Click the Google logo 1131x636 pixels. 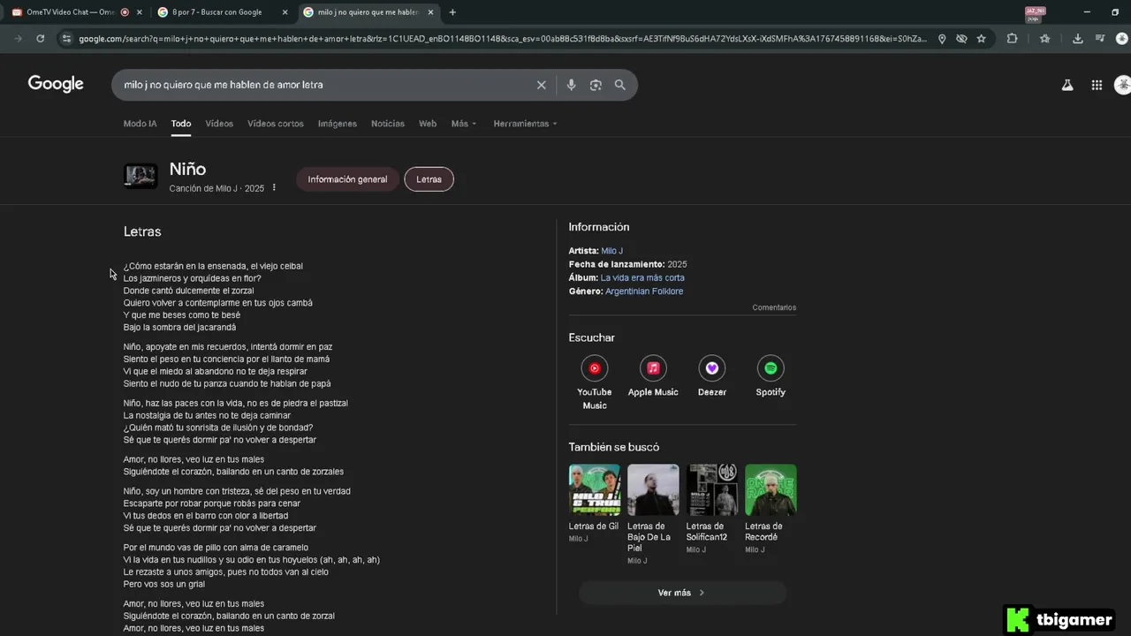56,84
